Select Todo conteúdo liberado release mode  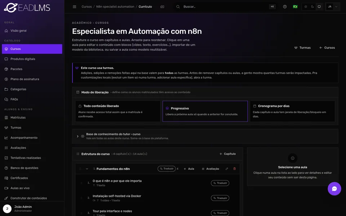click(118, 111)
